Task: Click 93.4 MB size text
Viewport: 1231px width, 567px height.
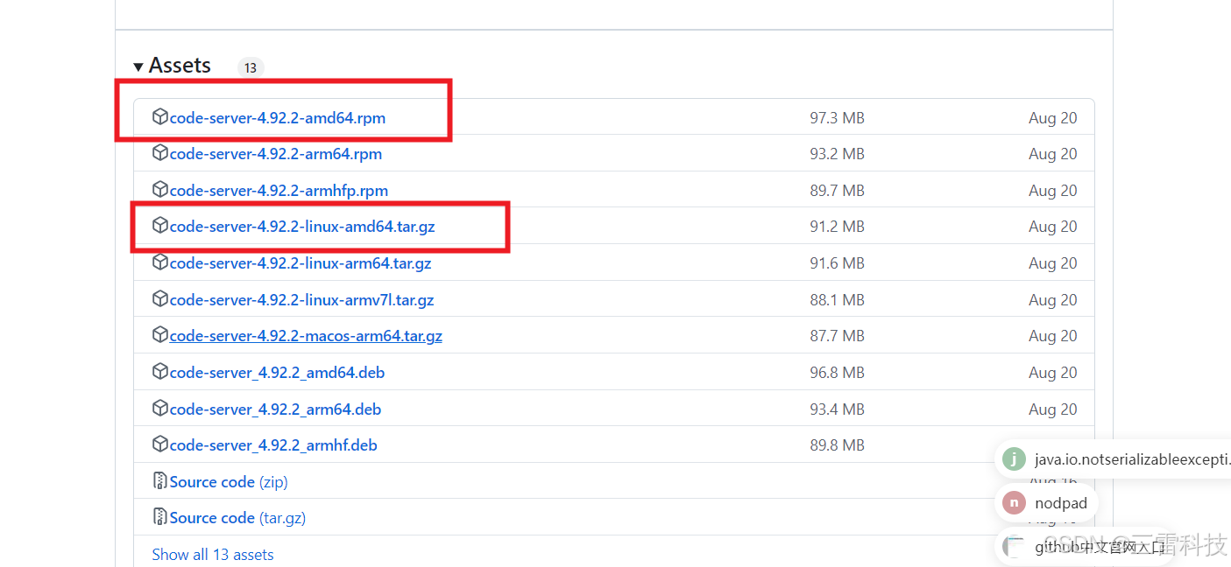Action: [x=837, y=409]
